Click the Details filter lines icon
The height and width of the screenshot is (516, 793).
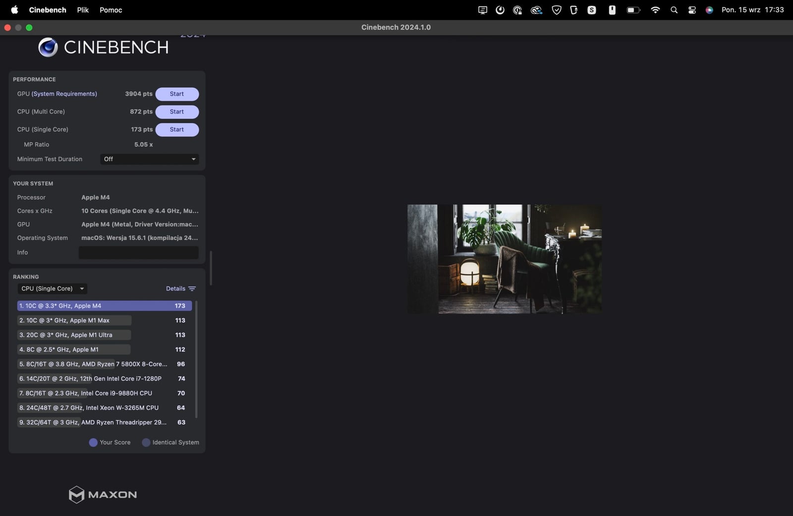coord(192,288)
